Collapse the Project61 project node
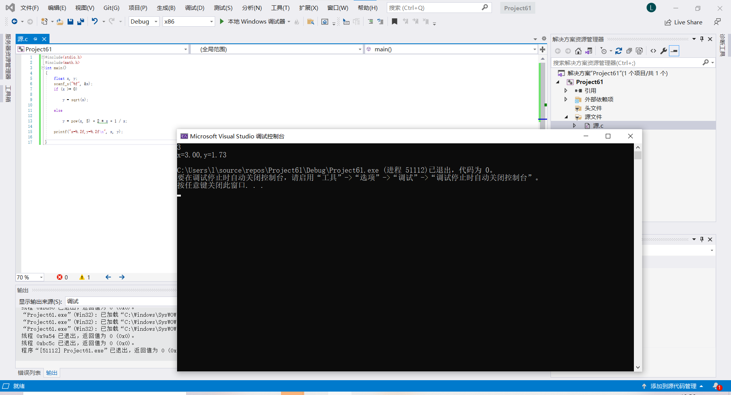Image resolution: width=731 pixels, height=395 pixels. tap(558, 82)
